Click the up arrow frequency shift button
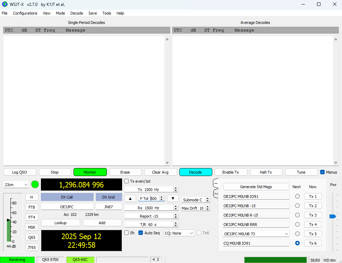342x263 pixels. (x=130, y=199)
